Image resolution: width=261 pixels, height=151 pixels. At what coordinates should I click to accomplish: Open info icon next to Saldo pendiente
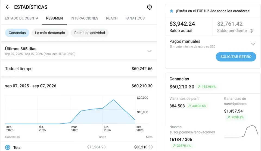[251, 31]
